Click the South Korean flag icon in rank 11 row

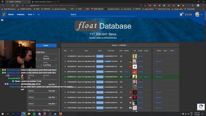pos(130,108)
